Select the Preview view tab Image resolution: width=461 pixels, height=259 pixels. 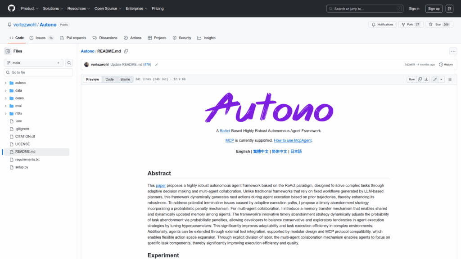92,79
